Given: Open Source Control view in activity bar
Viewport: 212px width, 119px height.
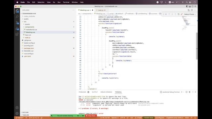Looking at the screenshot, I should tap(17, 22).
